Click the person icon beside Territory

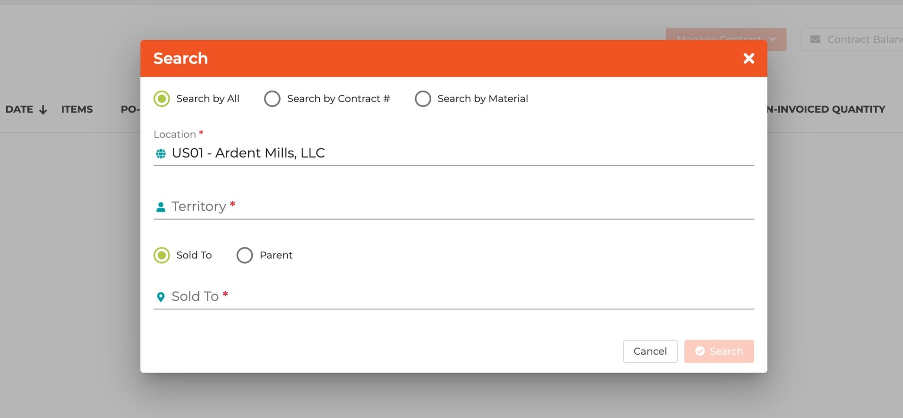[x=161, y=207]
